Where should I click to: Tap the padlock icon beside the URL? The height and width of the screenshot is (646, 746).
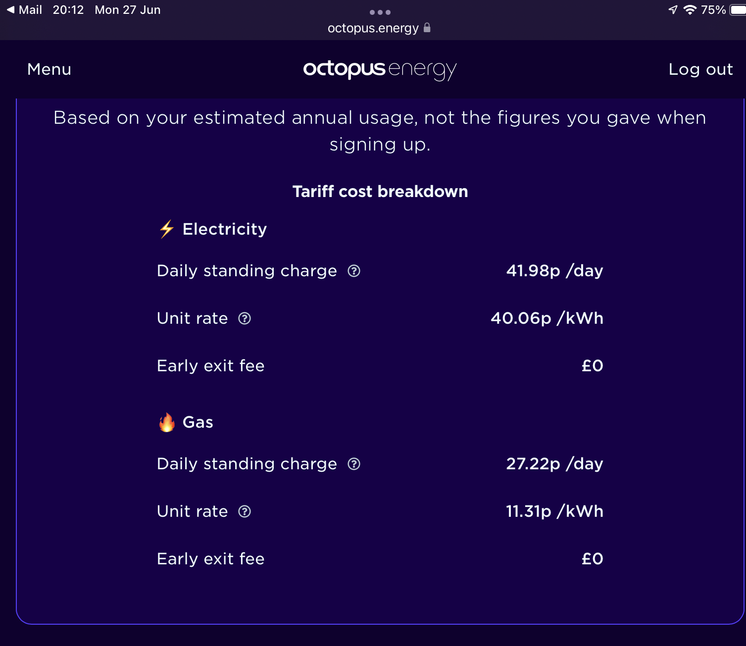pyautogui.click(x=427, y=28)
